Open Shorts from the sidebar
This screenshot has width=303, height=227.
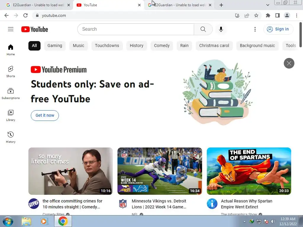pyautogui.click(x=11, y=72)
